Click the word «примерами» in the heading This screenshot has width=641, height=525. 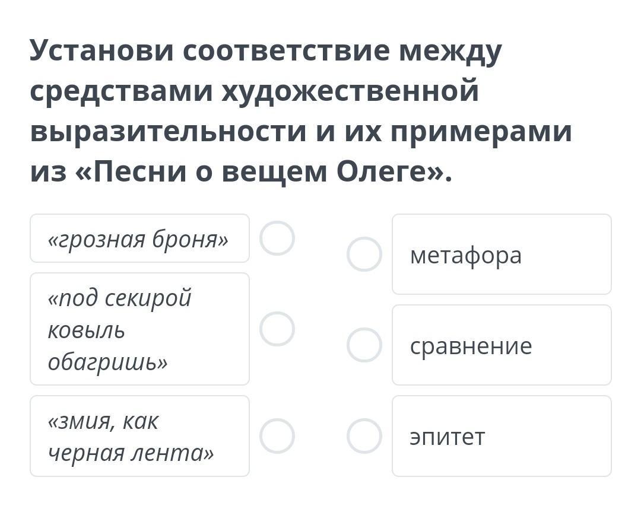[x=481, y=132]
